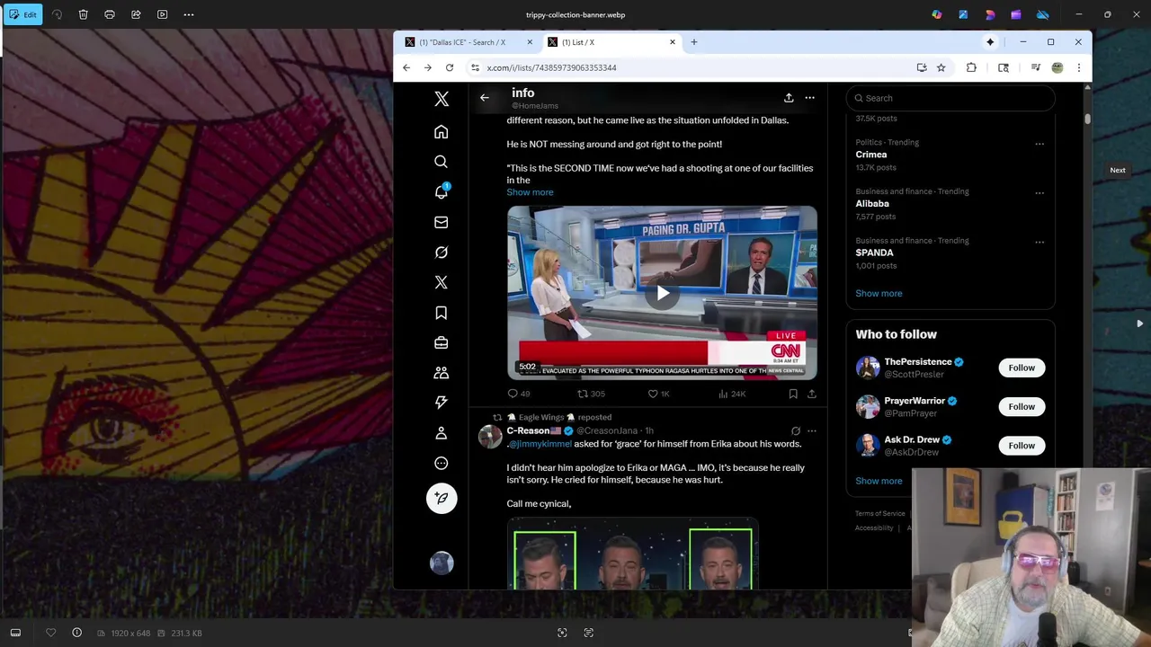Screen dimensions: 1151x647
Task: Open the Crimea trending topic
Action: (x=871, y=155)
